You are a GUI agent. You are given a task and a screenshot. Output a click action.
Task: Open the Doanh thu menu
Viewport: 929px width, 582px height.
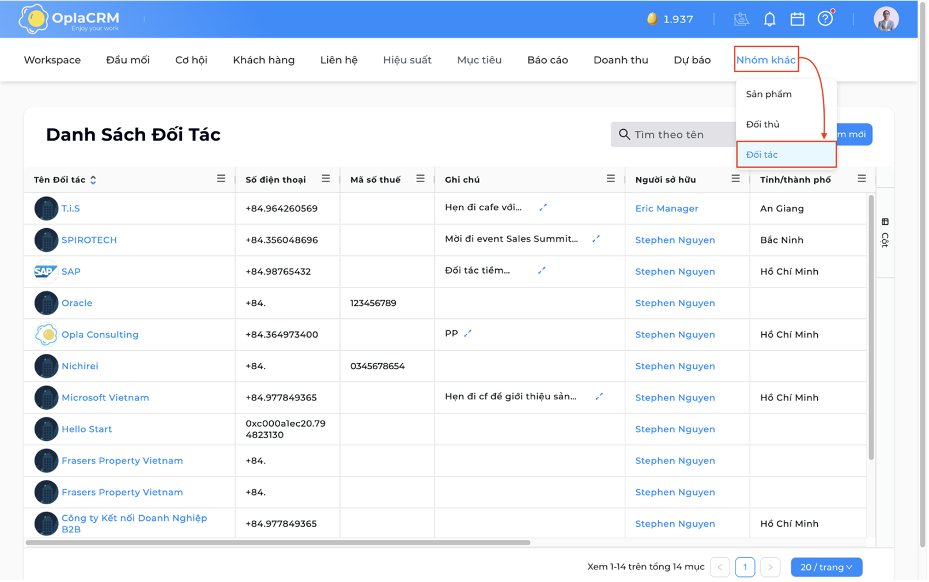[621, 60]
